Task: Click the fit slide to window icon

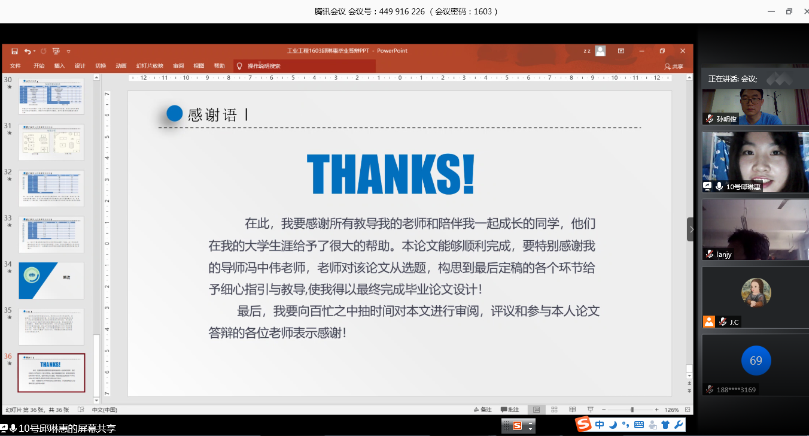Action: tap(686, 410)
